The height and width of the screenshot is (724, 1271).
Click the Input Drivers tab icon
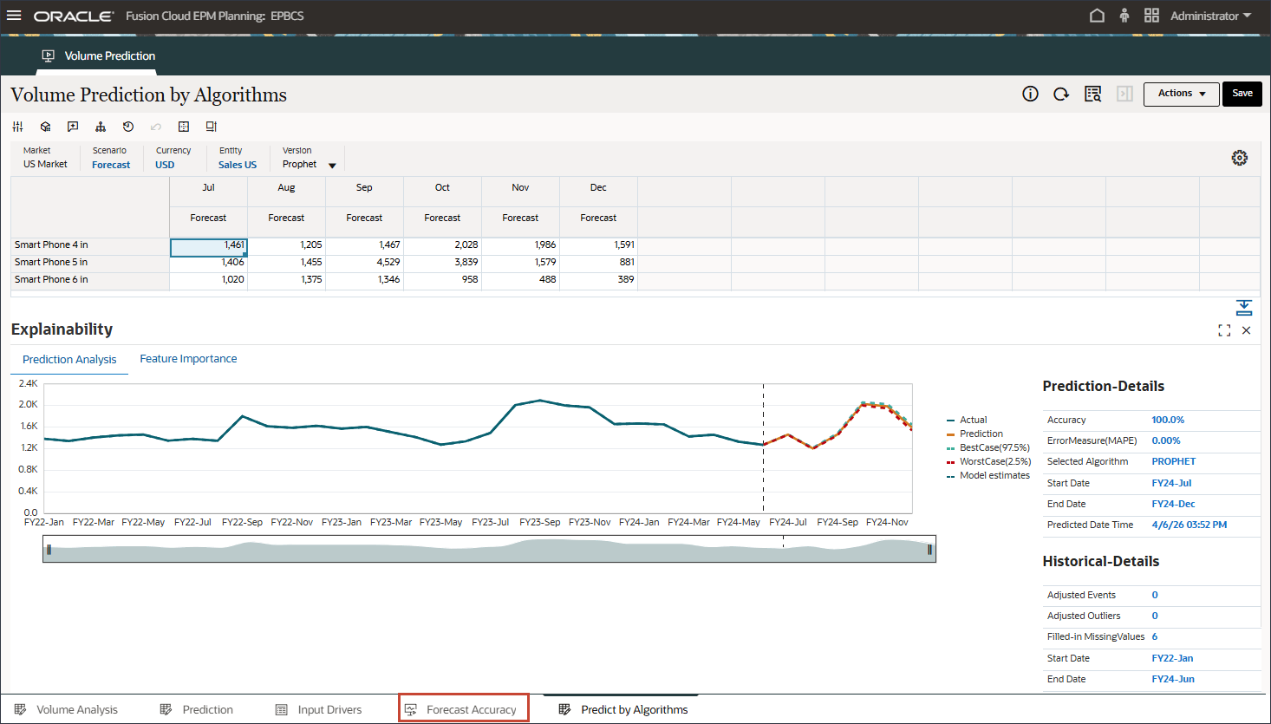click(282, 709)
